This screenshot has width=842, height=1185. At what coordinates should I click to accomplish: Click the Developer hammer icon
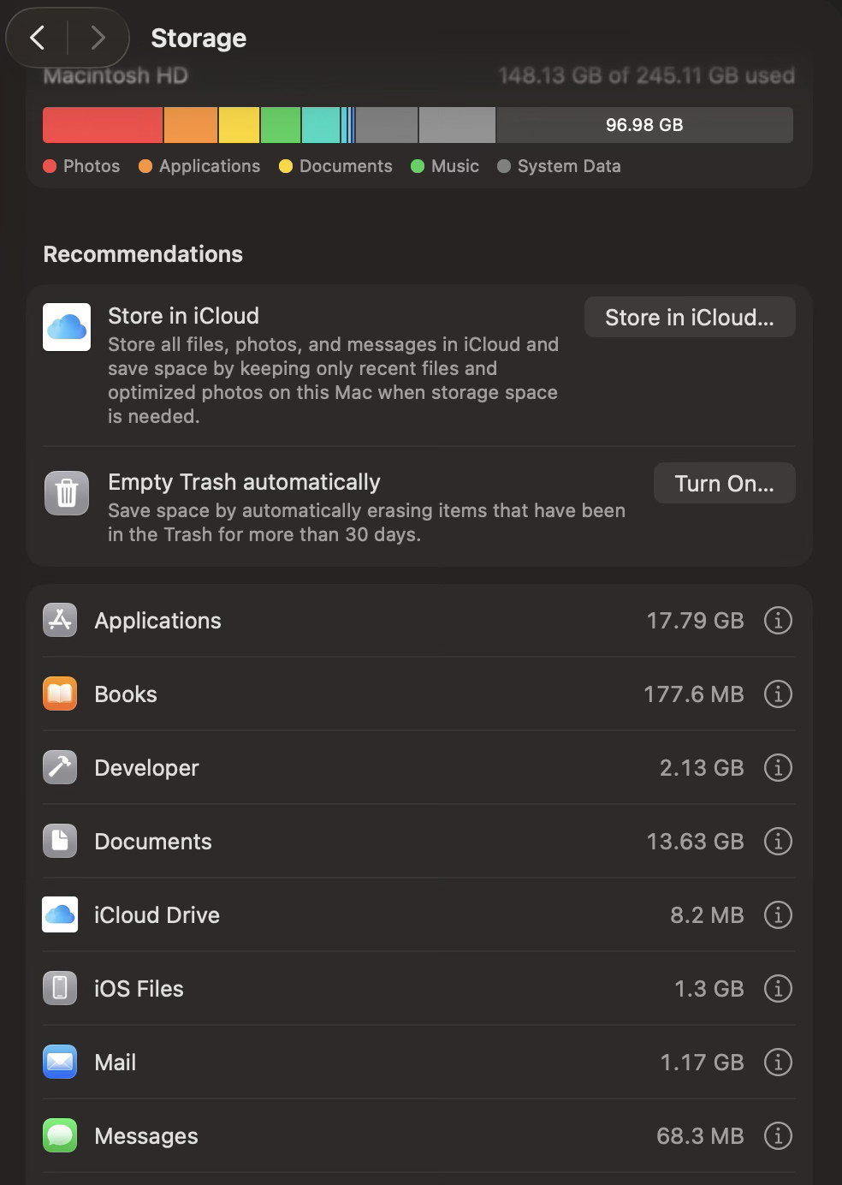point(60,767)
